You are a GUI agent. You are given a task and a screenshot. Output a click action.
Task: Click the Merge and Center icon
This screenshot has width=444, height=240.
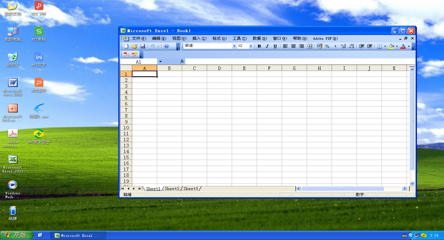click(309, 46)
